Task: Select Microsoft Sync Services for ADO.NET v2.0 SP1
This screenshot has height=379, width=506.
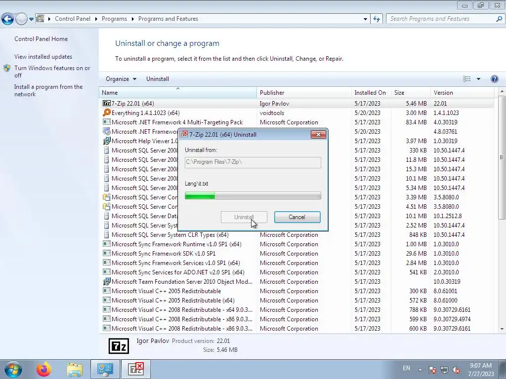Action: click(x=178, y=272)
